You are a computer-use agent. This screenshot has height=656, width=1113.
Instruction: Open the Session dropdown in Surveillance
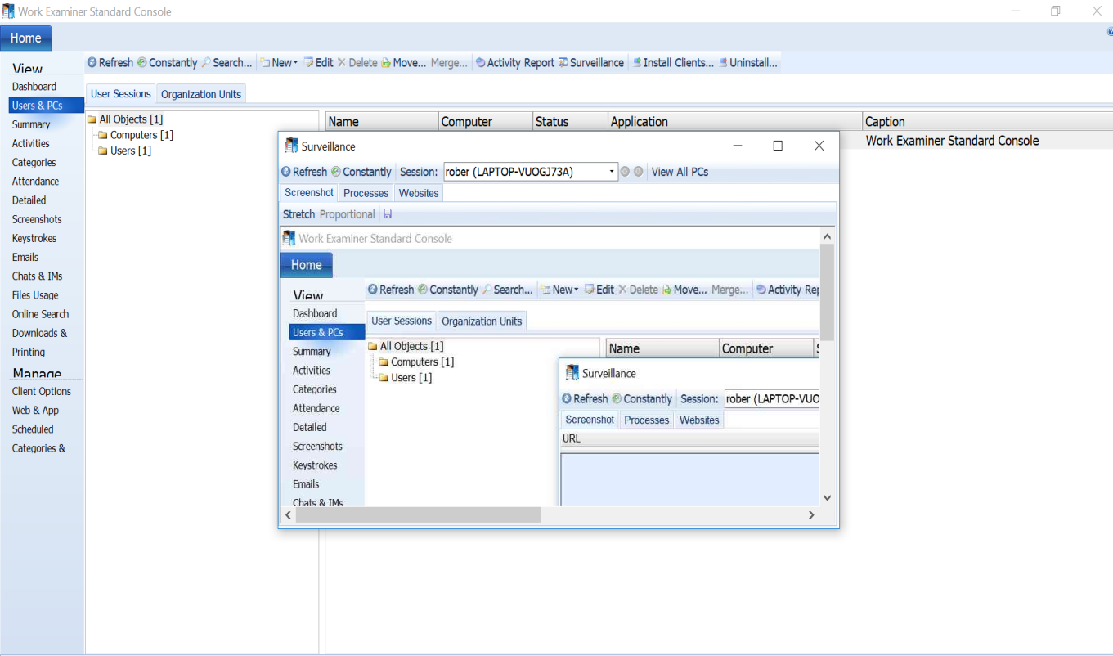[x=611, y=172]
